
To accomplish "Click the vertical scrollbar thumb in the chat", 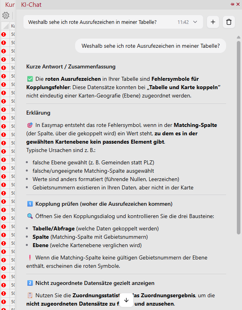I will (x=238, y=138).
